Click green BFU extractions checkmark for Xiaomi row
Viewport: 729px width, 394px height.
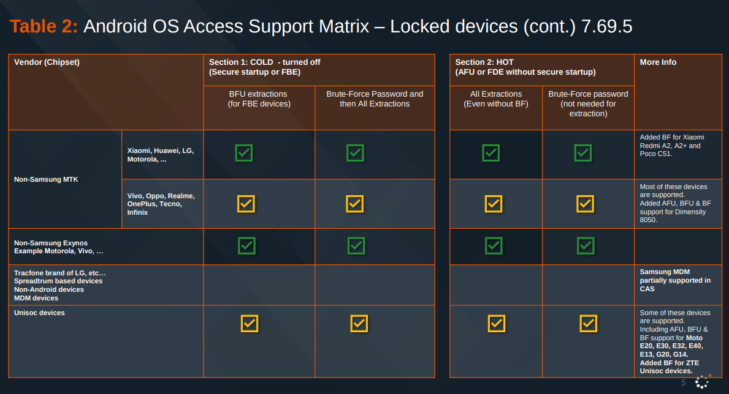pyautogui.click(x=244, y=152)
